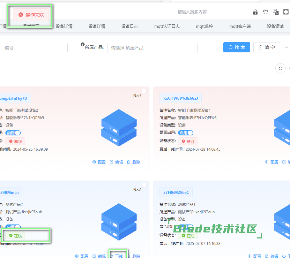Viewport: 290px width, 258px height.
Task: Click the lock screen icon
Action: tap(255, 12)
